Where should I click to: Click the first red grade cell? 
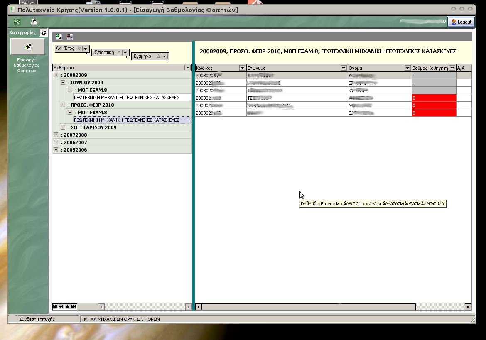pos(434,98)
